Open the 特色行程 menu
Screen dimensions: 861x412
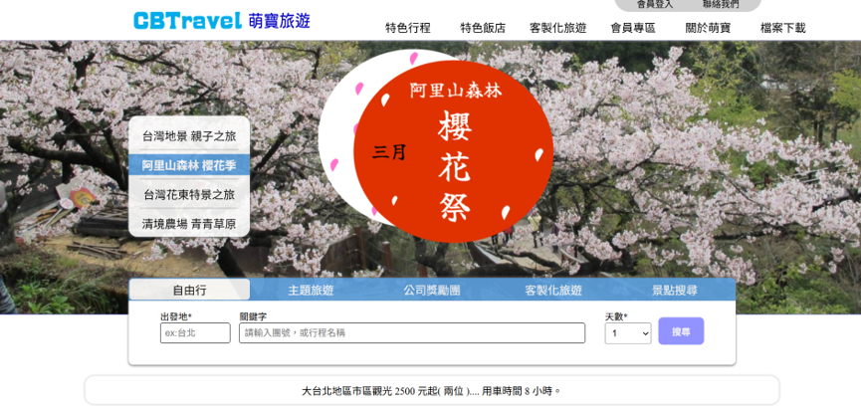click(407, 28)
